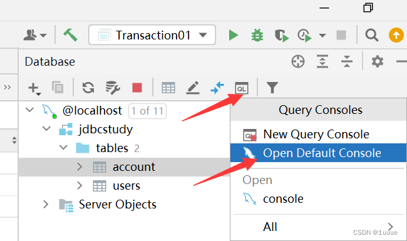The image size is (407, 241).
Task: Collapse the @localhost data source node
Action: click(29, 110)
